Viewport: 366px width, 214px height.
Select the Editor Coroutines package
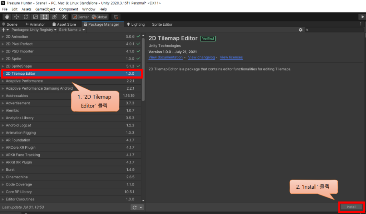[x=71, y=199]
